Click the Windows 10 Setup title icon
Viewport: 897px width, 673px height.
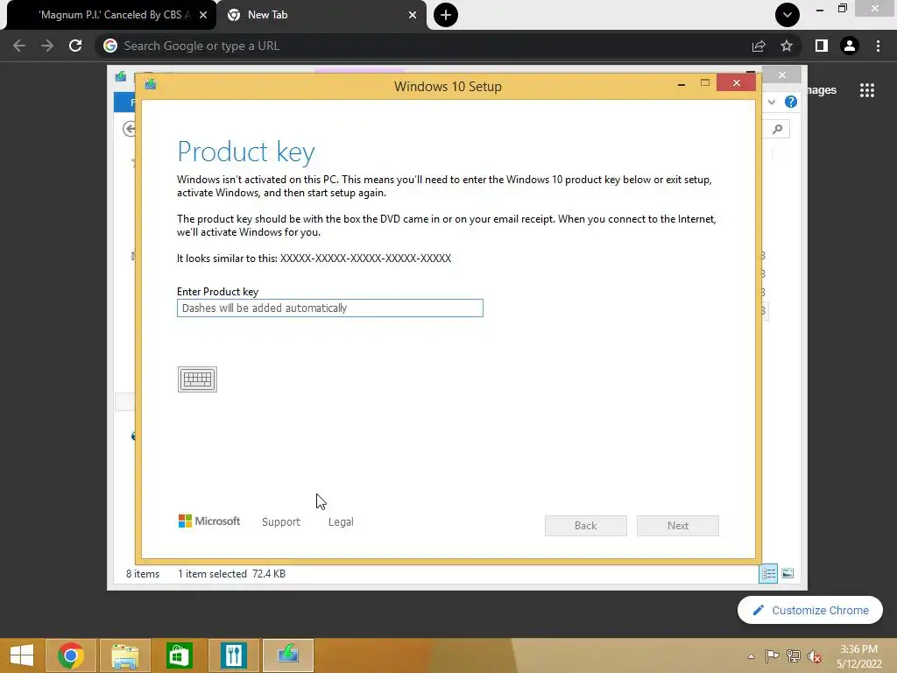[151, 85]
